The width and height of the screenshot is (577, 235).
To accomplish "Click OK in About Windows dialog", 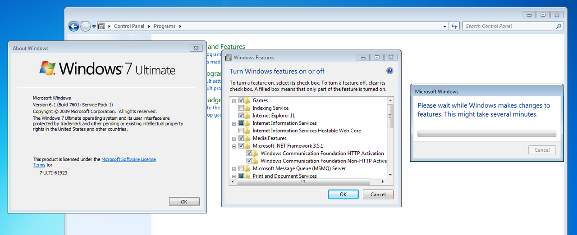I will 184,202.
